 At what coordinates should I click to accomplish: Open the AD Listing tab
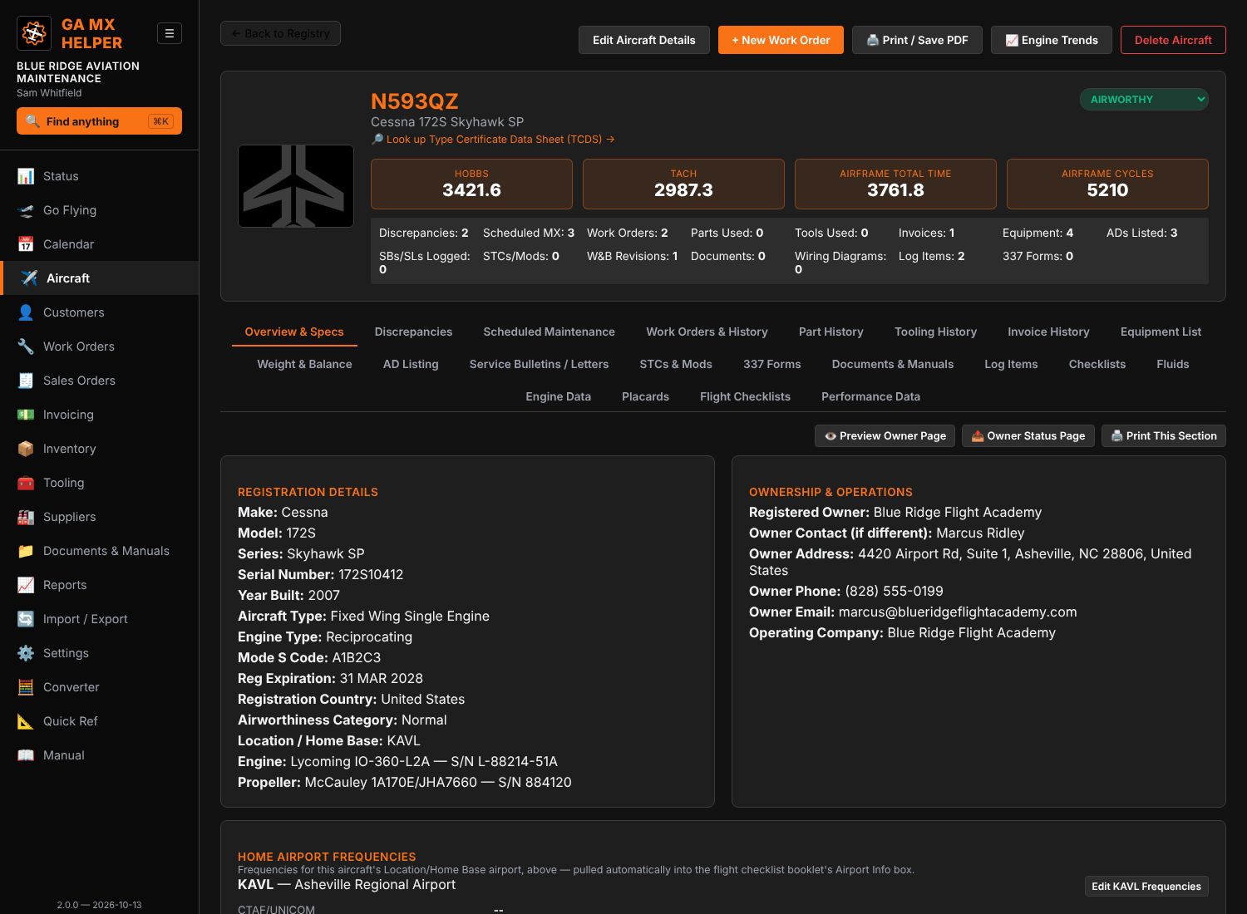[411, 364]
